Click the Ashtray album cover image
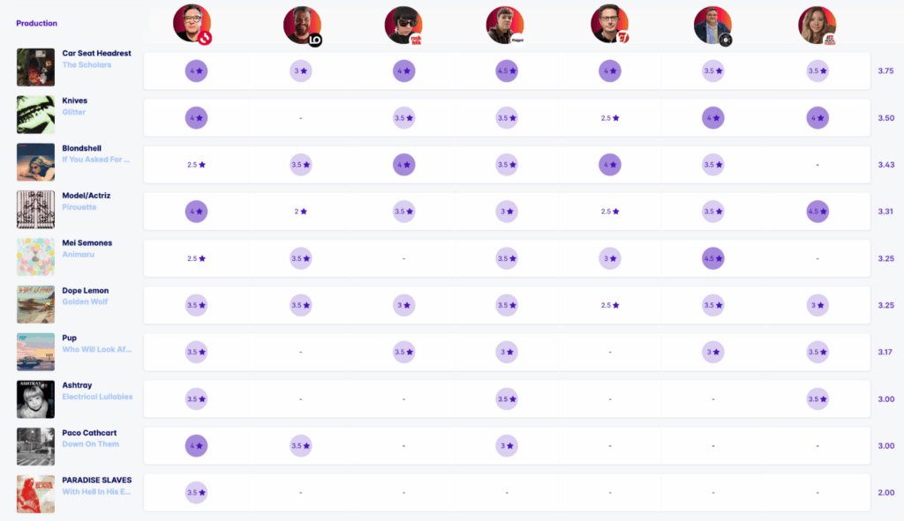The height and width of the screenshot is (521, 904). tap(35, 399)
